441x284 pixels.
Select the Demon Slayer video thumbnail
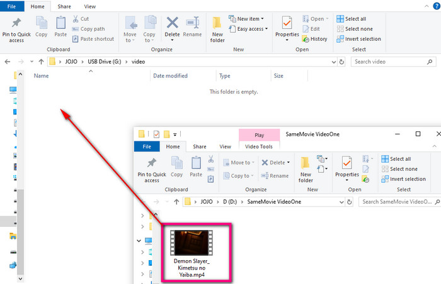(192, 243)
